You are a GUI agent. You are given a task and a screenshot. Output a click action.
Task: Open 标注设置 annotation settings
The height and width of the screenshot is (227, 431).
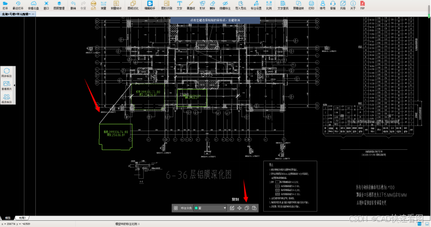point(256,5)
